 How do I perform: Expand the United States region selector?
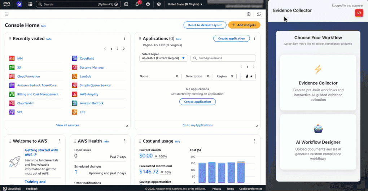point(185,4)
